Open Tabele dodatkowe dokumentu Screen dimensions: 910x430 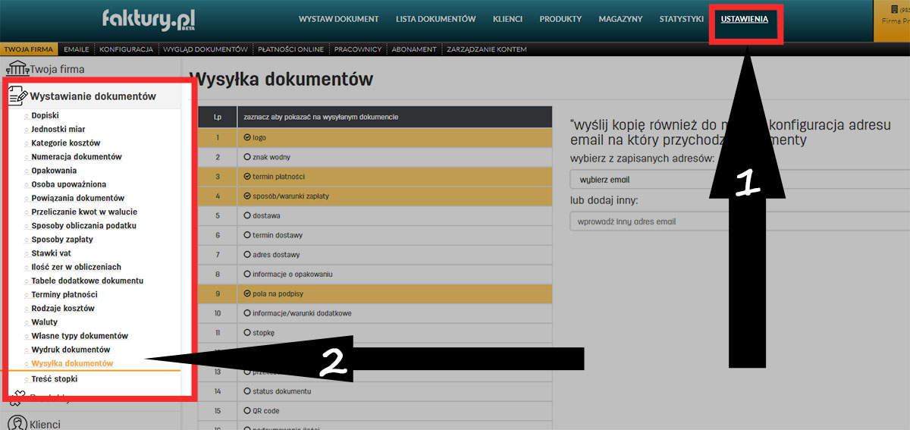point(87,281)
